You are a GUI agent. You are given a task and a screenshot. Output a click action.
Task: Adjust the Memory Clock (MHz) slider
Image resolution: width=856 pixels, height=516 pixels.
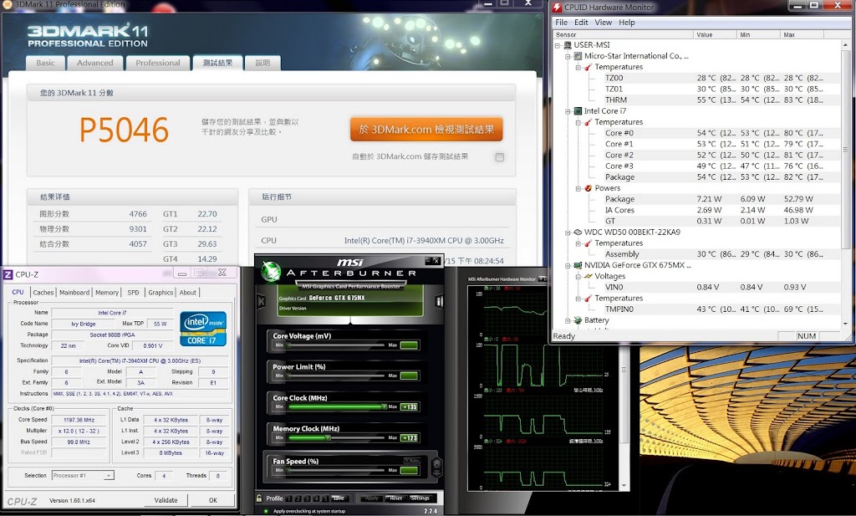(x=336, y=438)
